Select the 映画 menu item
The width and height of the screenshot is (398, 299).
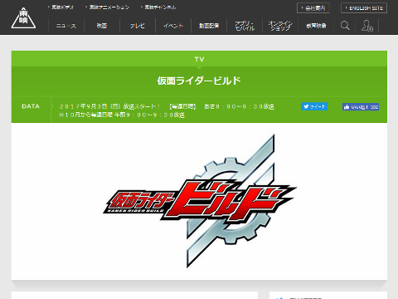click(x=102, y=26)
